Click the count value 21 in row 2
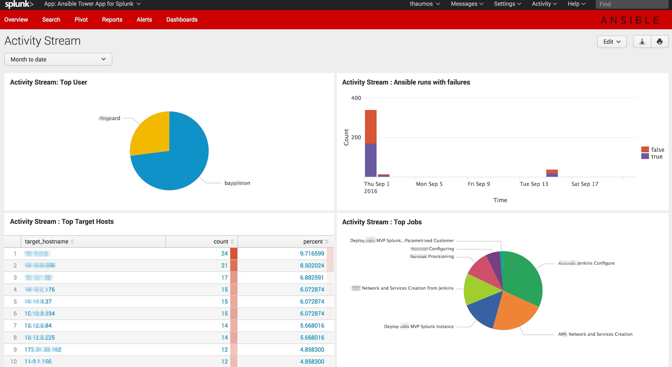Viewport: 672px width, 367px height. [x=224, y=265]
